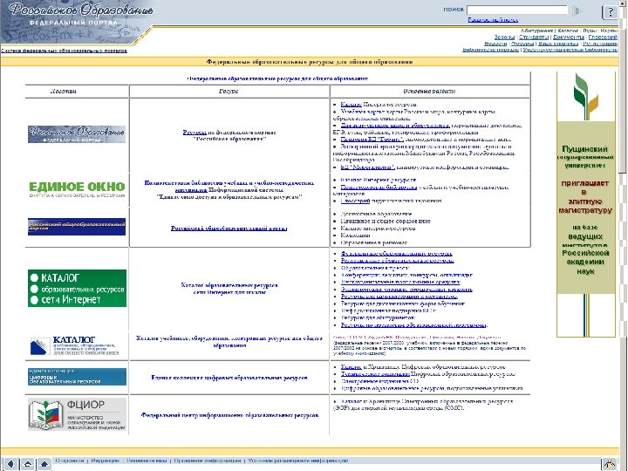This screenshot has height=471, width=628.
Task: Open the БД "Гарант" link
Action: [372, 140]
